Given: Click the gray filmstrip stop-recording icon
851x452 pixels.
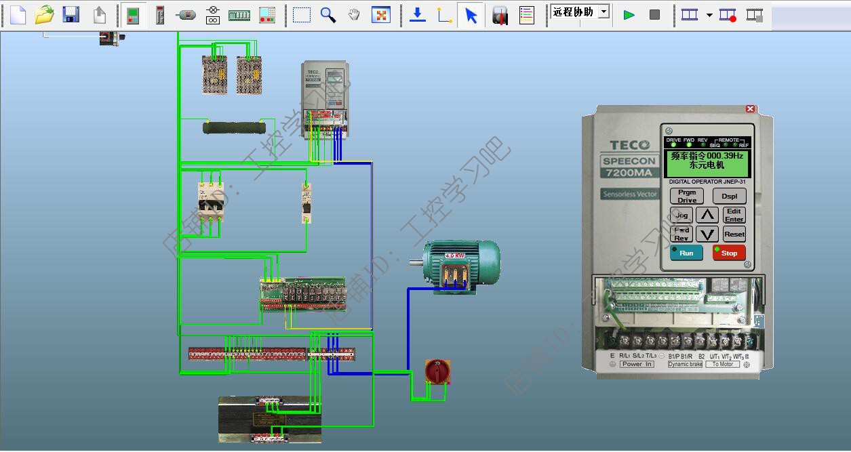Looking at the screenshot, I should (x=755, y=15).
